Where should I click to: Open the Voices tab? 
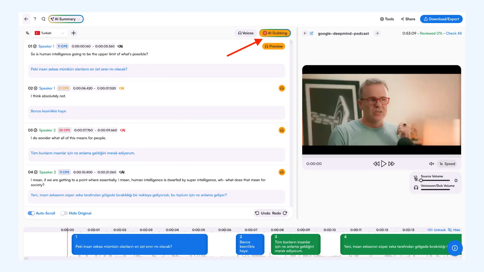pos(246,33)
